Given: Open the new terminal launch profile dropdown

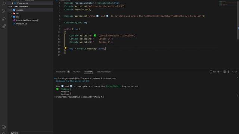Looking at the screenshot, I should pos(221,72).
